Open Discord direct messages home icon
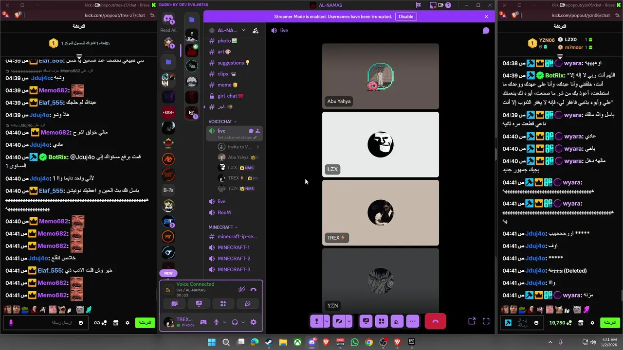Image resolution: width=623 pixels, height=350 pixels. [168, 19]
